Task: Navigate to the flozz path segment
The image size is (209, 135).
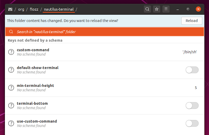Action: [34, 9]
